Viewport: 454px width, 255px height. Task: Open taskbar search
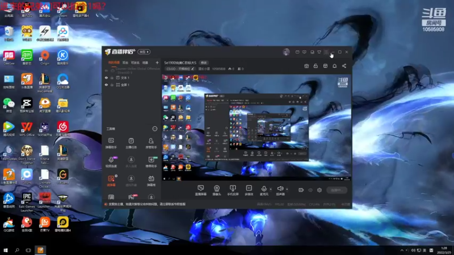click(17, 250)
